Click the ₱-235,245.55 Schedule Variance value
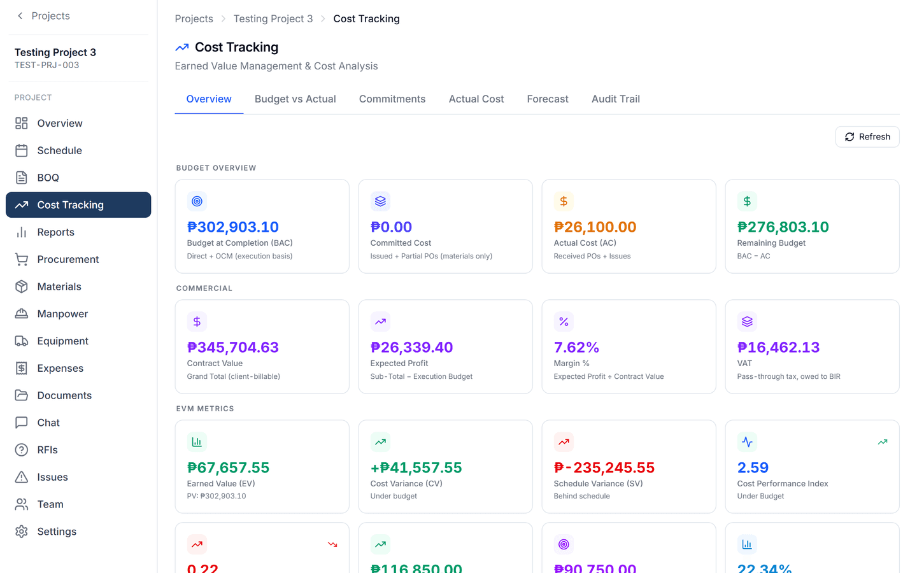Image resolution: width=917 pixels, height=573 pixels. point(604,468)
